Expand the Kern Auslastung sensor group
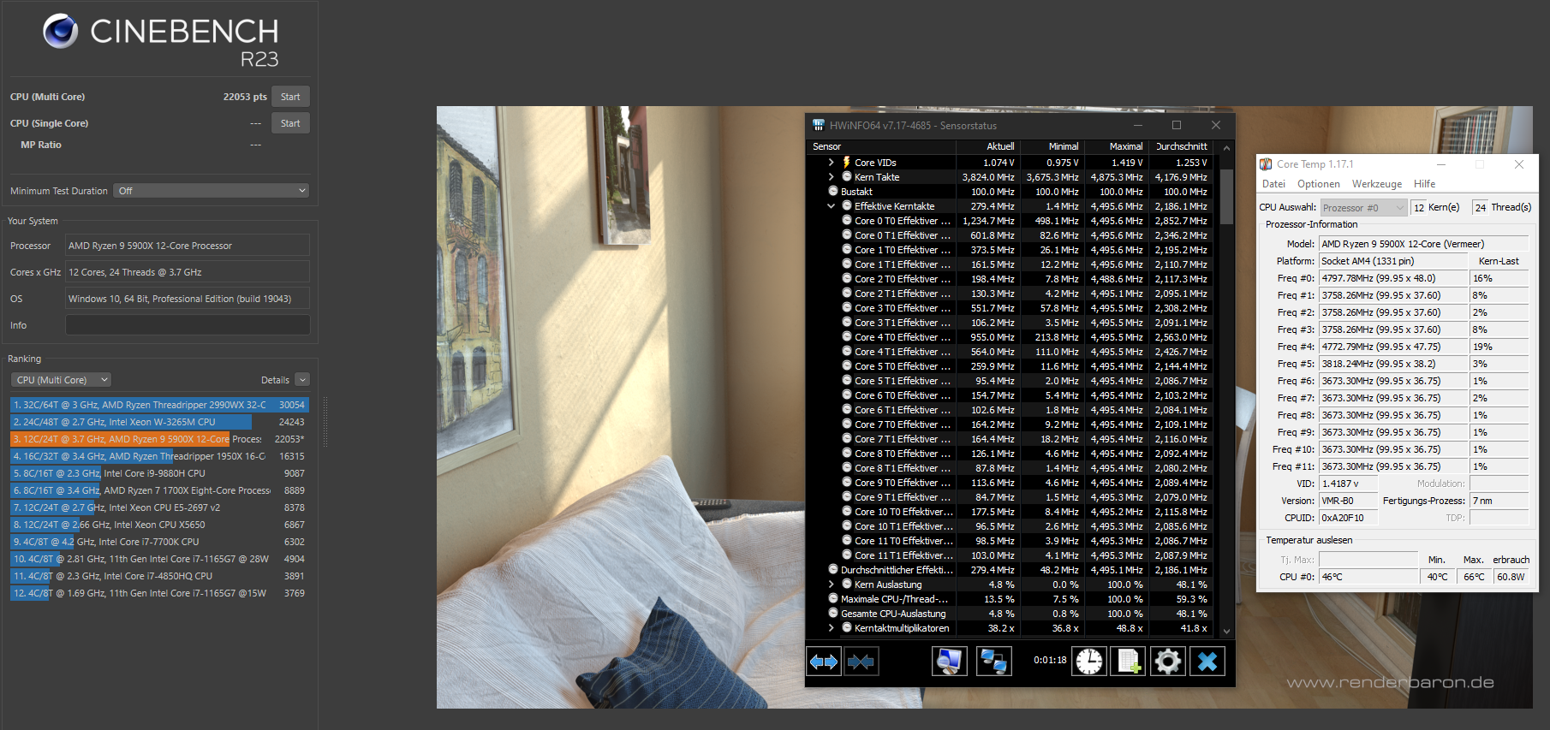1550x730 pixels. coord(831,585)
